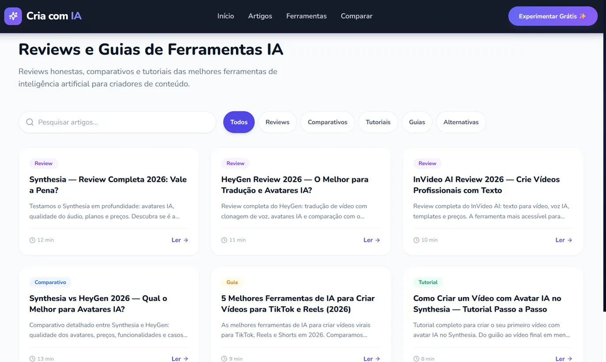Click Ler link on Synthesia Review card
Image resolution: width=606 pixels, height=362 pixels.
coord(180,240)
